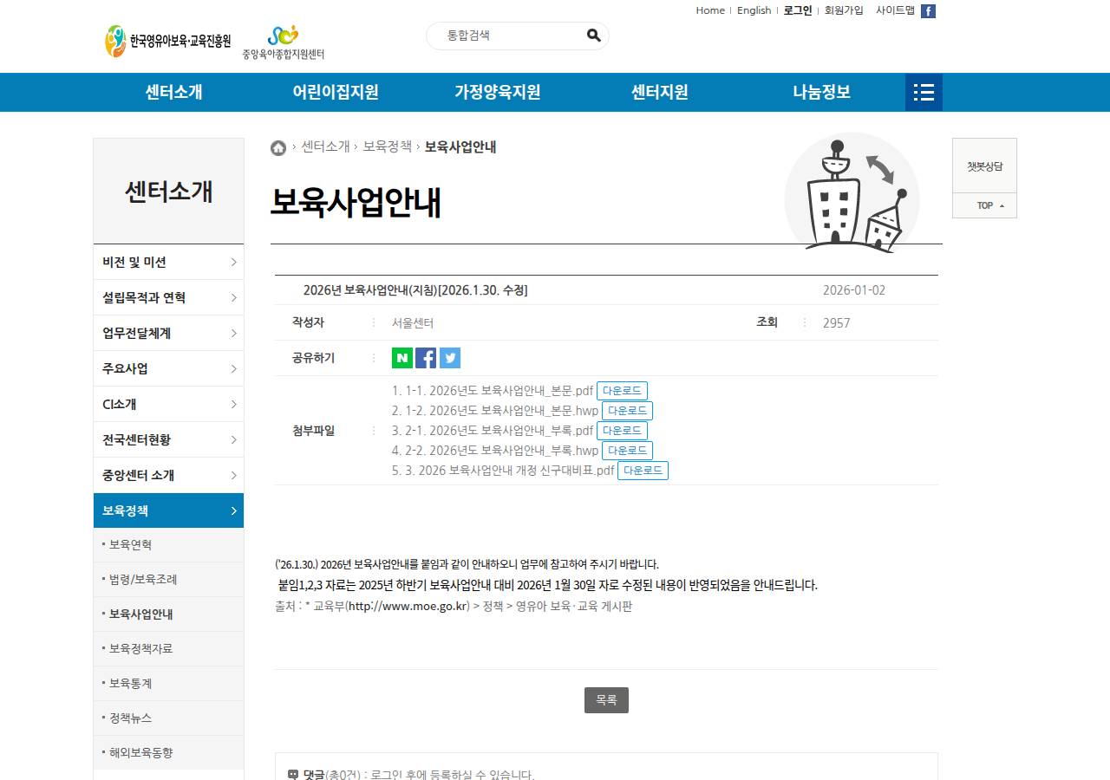
Task: Download 1-1 보육사업안내_본문.pdf
Action: tap(622, 391)
